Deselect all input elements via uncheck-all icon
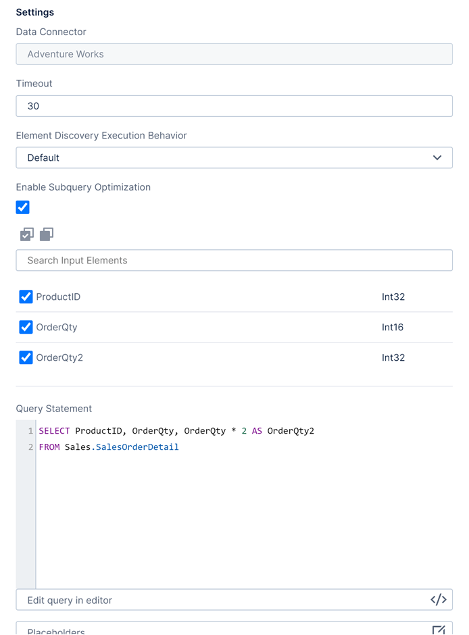The width and height of the screenshot is (469, 635). click(46, 234)
